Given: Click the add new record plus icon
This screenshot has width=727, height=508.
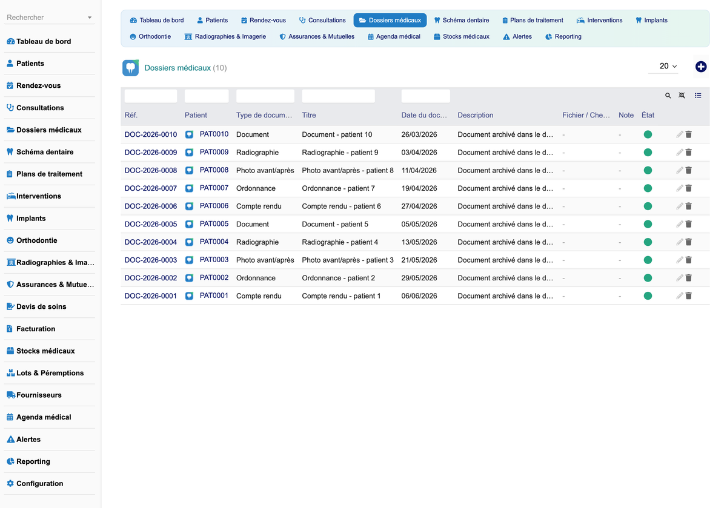Looking at the screenshot, I should 701,67.
